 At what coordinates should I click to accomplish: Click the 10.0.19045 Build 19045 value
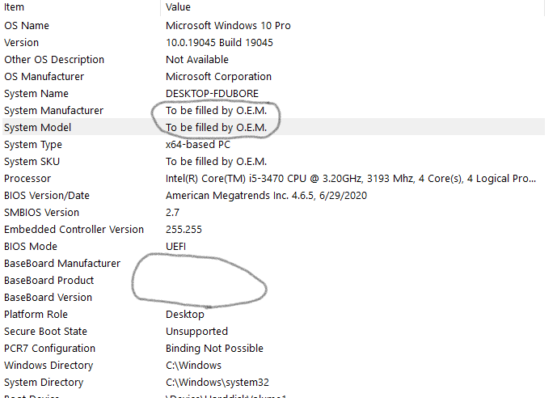click(219, 43)
